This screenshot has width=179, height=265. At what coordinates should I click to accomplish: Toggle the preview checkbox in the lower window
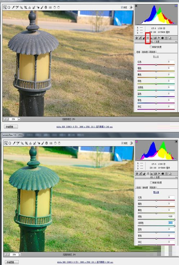pyautogui.click(x=122, y=143)
